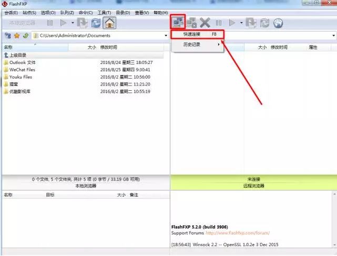Click the log pane scroll-down arrow

coord(334,245)
